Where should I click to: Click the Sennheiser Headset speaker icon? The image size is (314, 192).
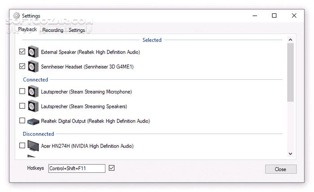point(33,67)
